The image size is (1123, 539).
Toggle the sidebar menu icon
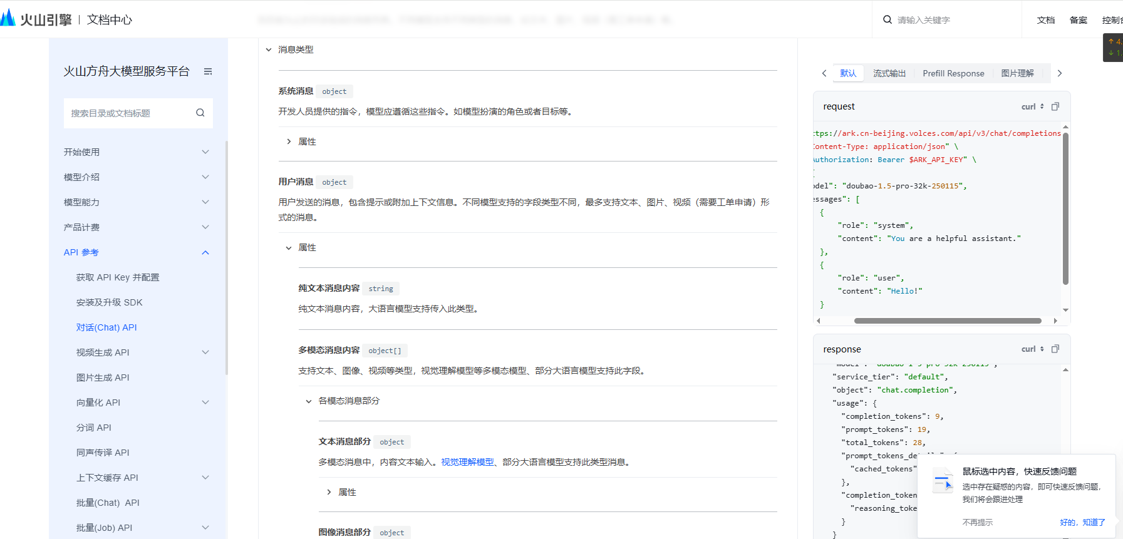click(x=208, y=71)
